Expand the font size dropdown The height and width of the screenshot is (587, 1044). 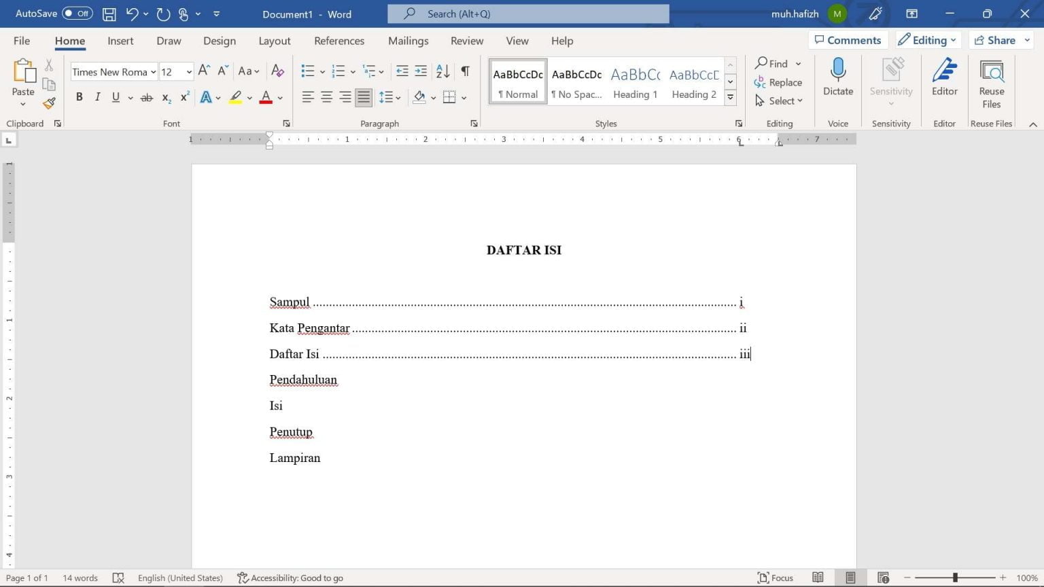[188, 71]
